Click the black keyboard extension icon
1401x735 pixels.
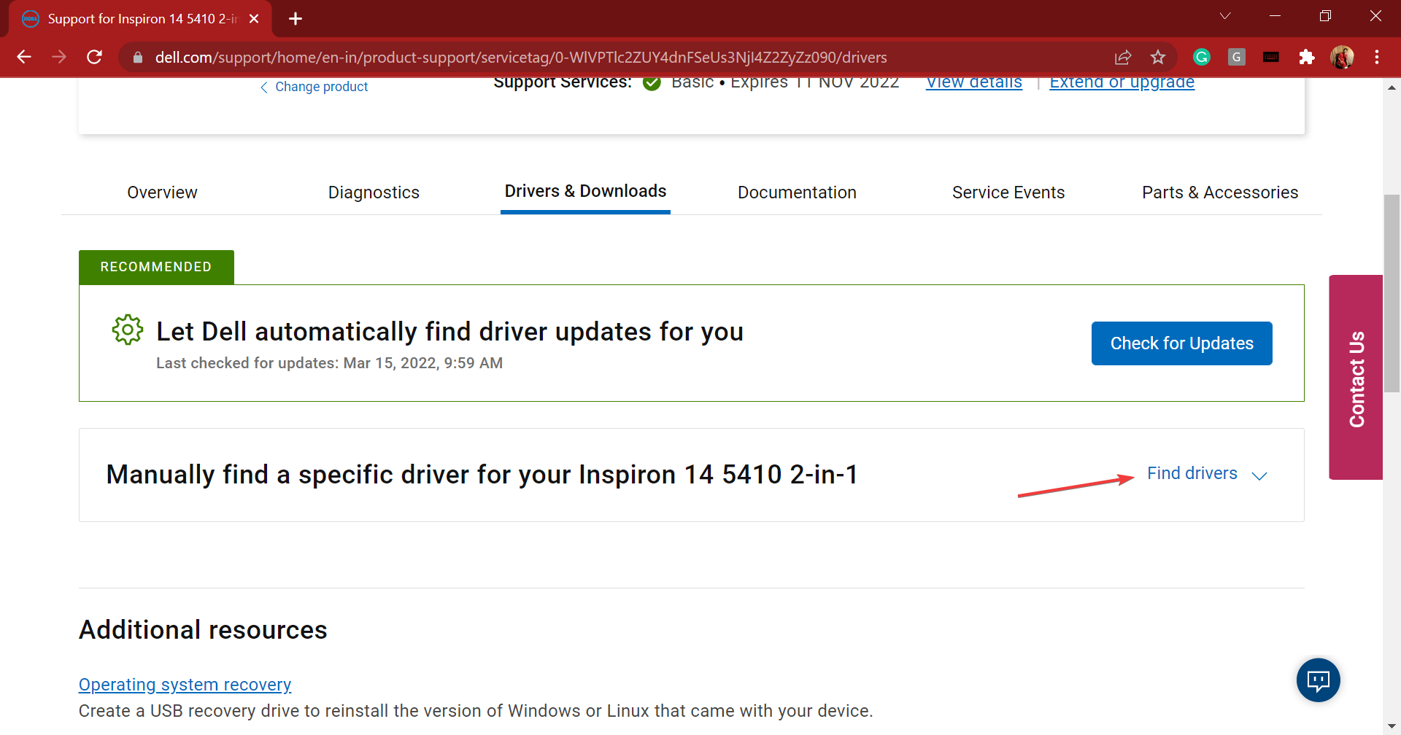coord(1271,57)
